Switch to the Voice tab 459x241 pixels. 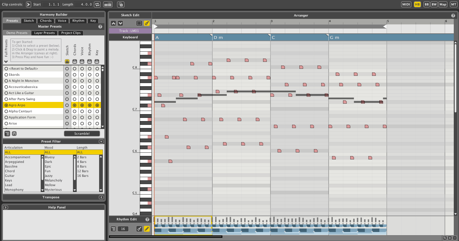point(62,21)
